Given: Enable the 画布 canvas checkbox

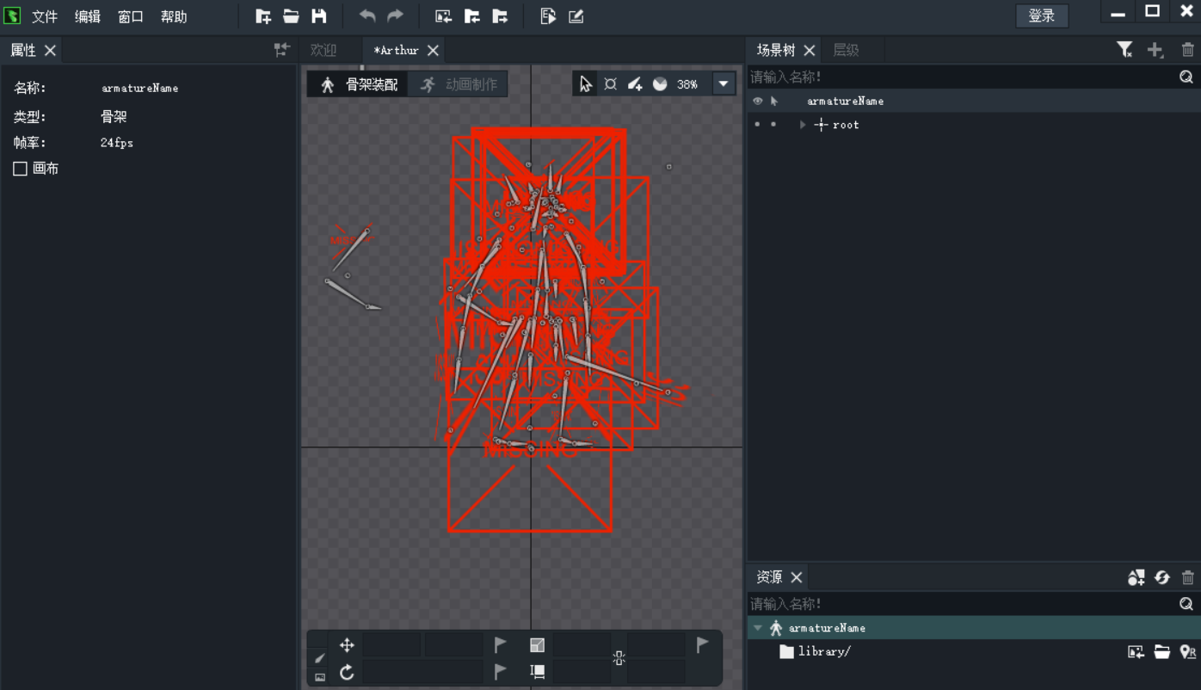Looking at the screenshot, I should 21,169.
